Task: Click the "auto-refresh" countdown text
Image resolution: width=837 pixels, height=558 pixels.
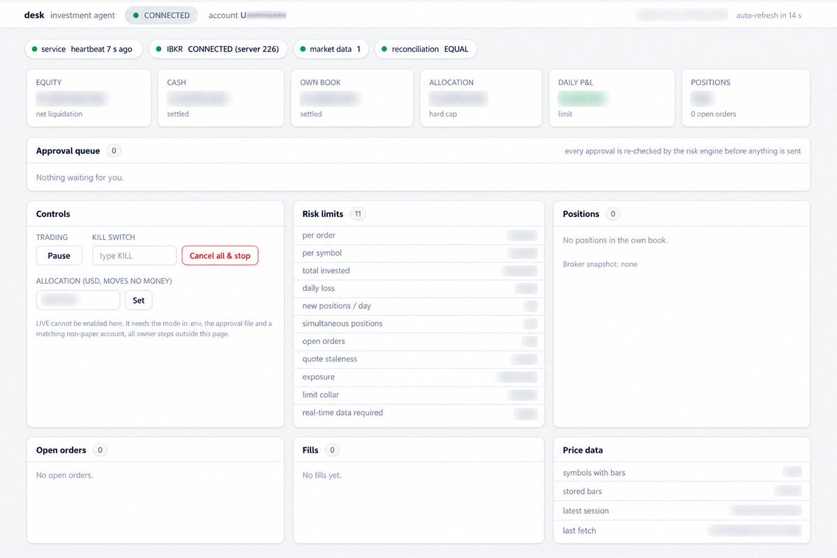Action: (769, 15)
